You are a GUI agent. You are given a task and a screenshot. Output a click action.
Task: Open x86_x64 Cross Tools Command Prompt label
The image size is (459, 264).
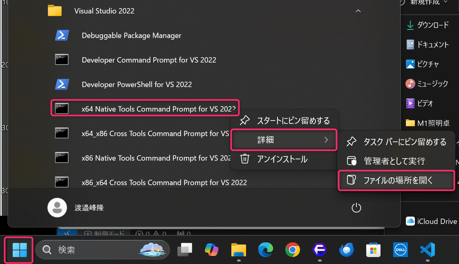coord(164,182)
